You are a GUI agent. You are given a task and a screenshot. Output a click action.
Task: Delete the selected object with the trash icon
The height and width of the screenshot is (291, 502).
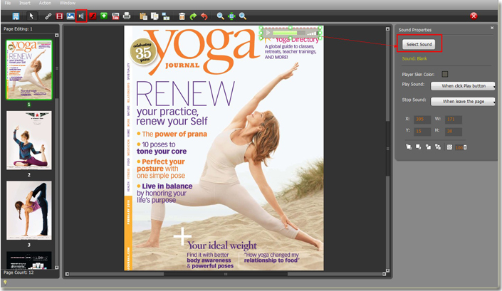pos(182,16)
